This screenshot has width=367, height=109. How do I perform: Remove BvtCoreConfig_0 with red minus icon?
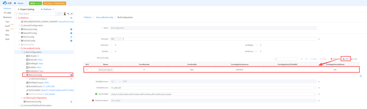point(71,79)
